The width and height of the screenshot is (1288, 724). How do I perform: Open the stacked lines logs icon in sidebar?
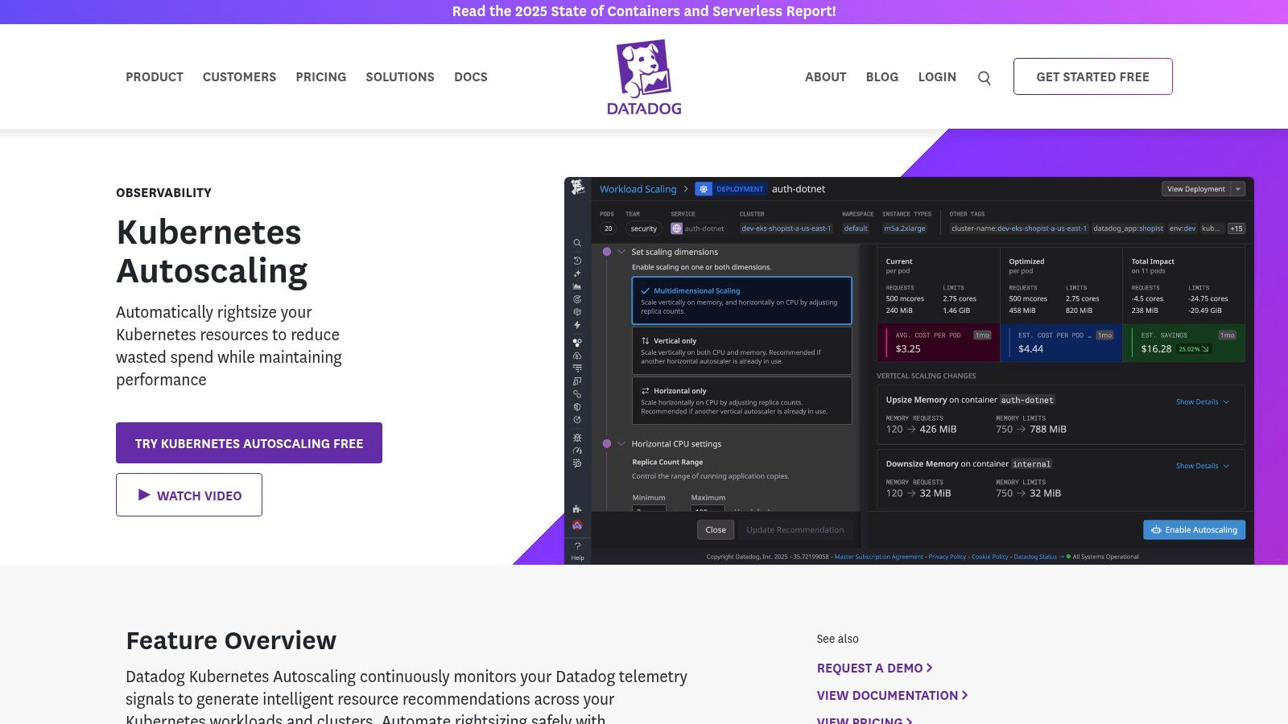tap(577, 368)
